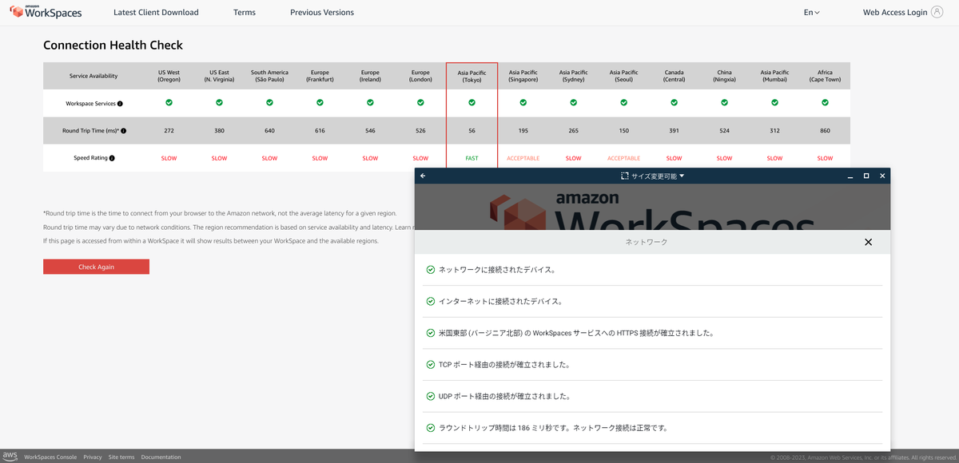Open the サイズ変更可能 resize dropdown

651,176
